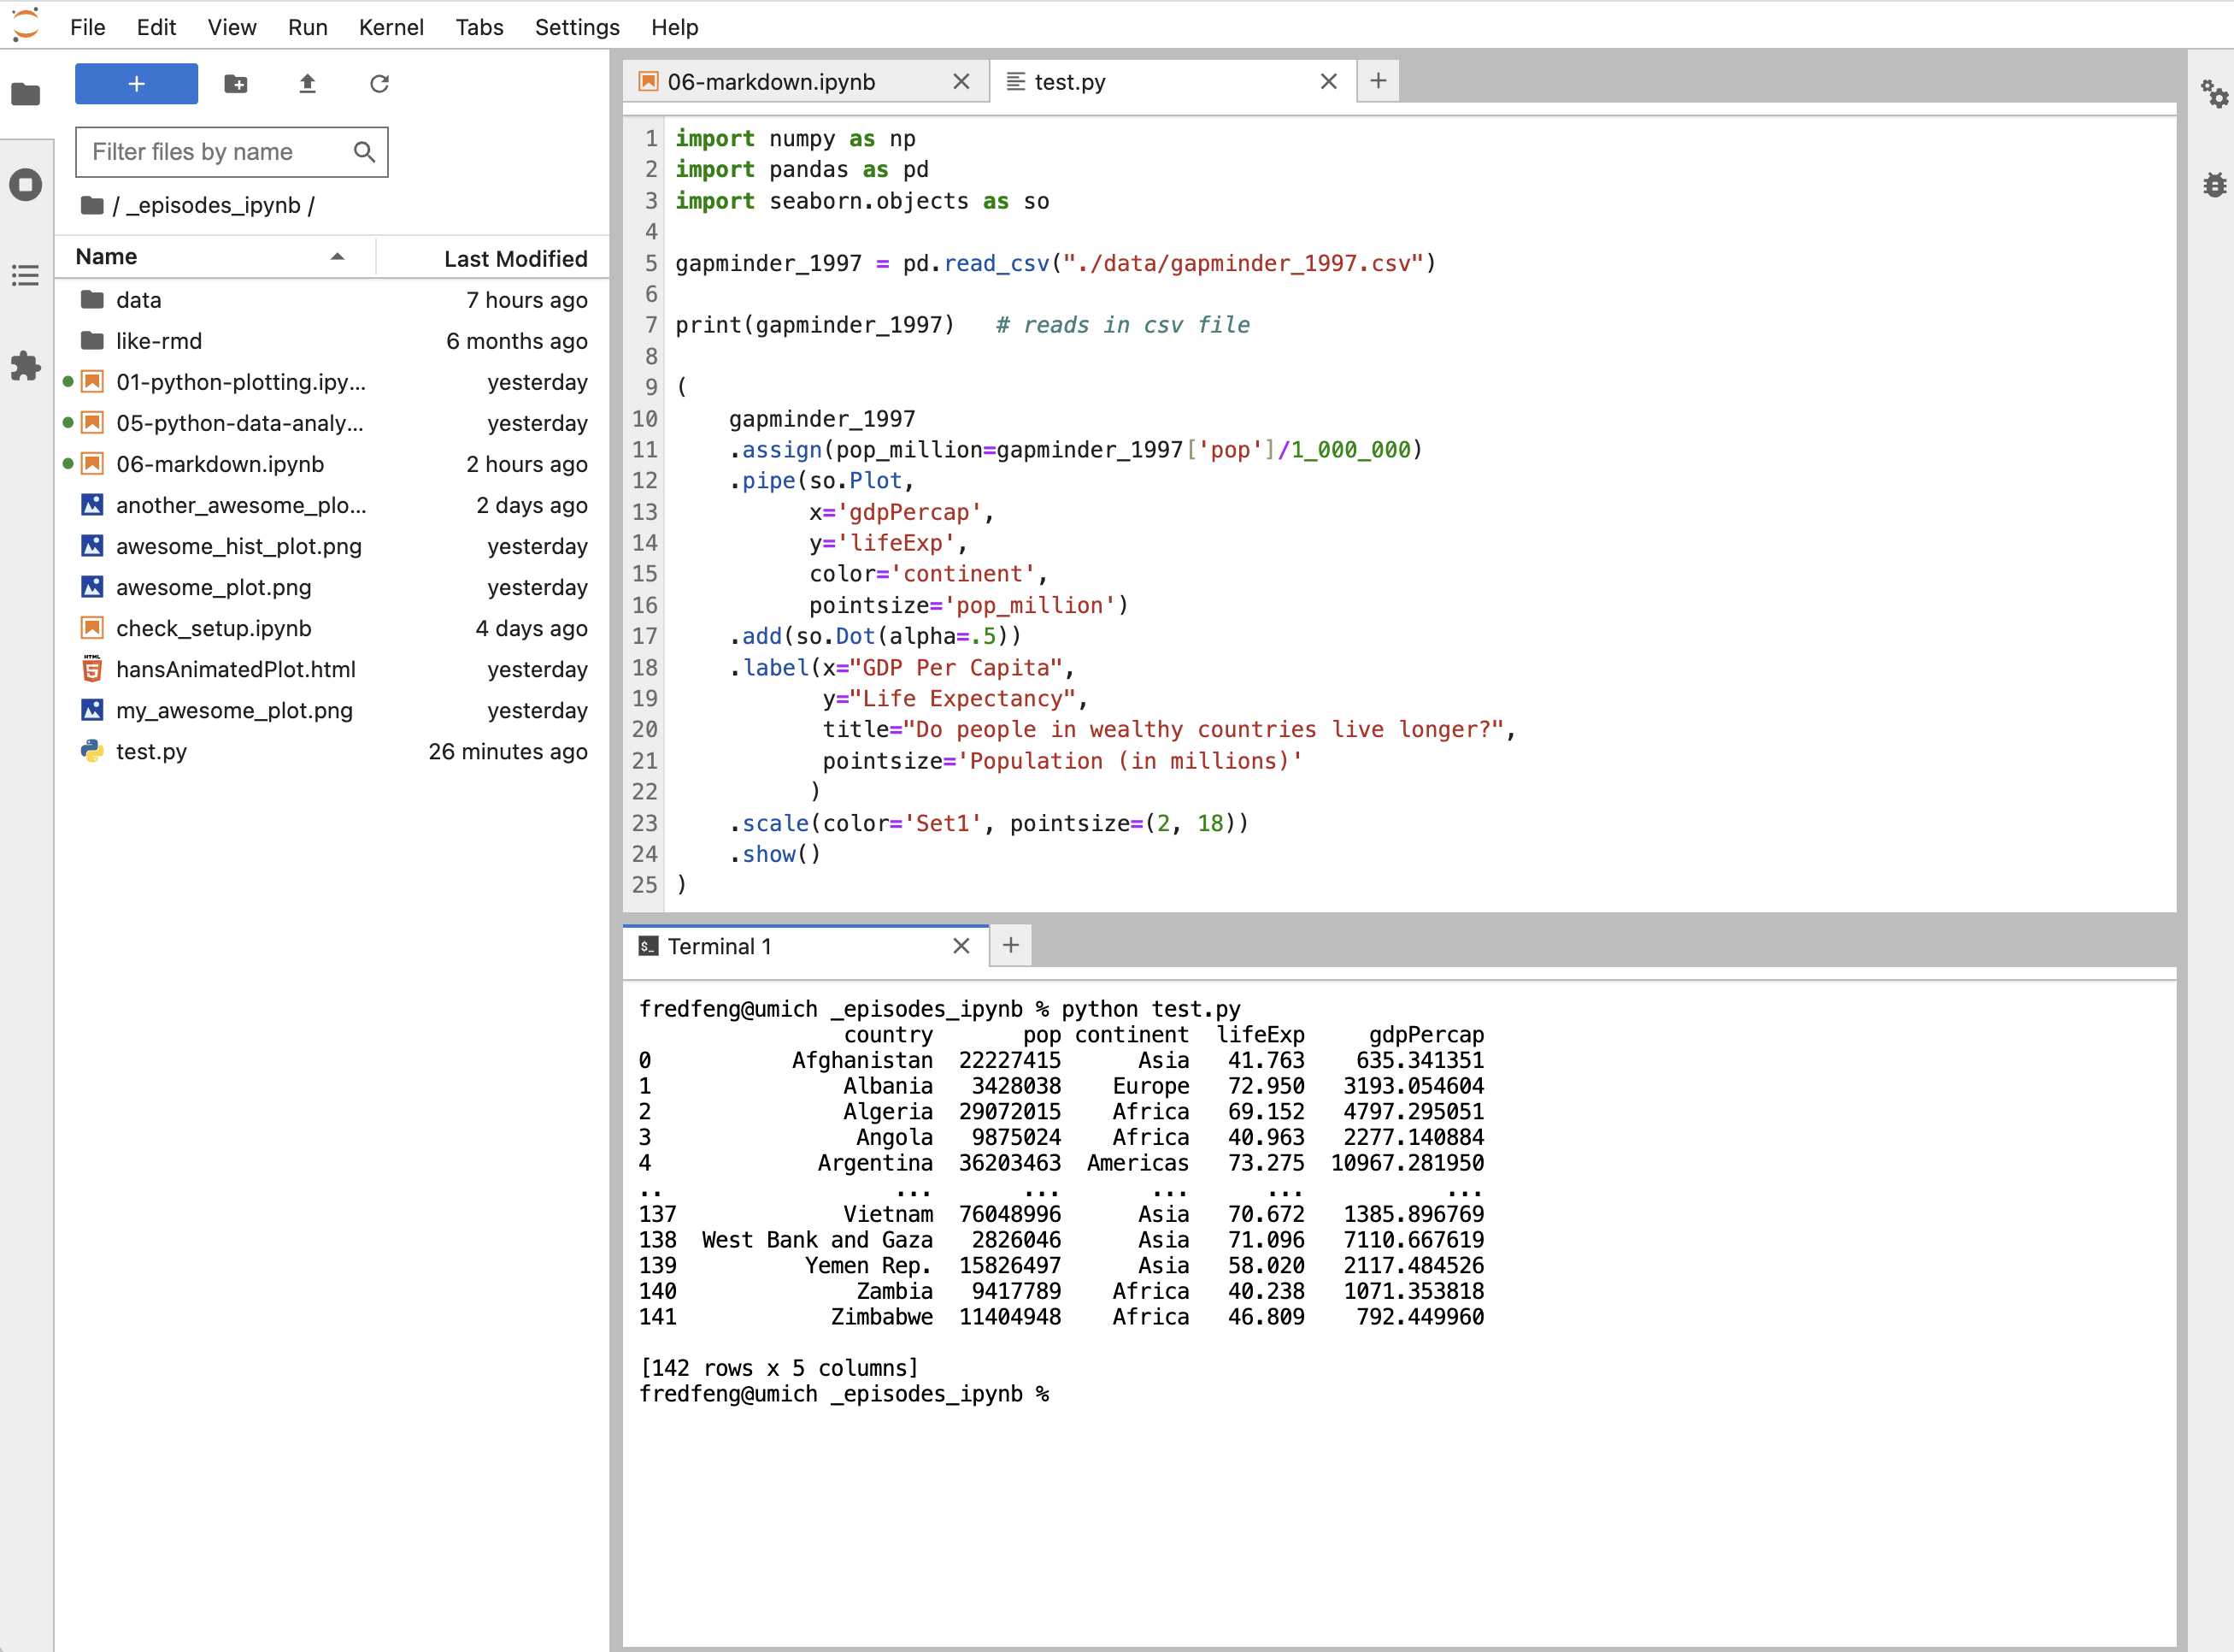
Task: Close the 06-markdown.ipynb tab
Action: [961, 82]
